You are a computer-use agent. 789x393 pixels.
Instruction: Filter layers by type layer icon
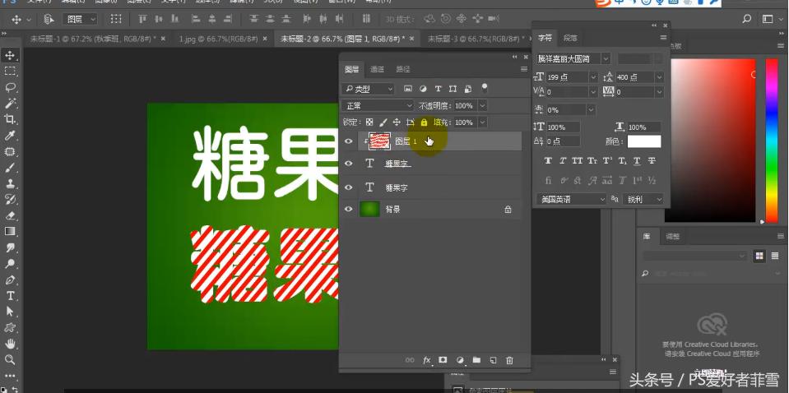point(438,89)
